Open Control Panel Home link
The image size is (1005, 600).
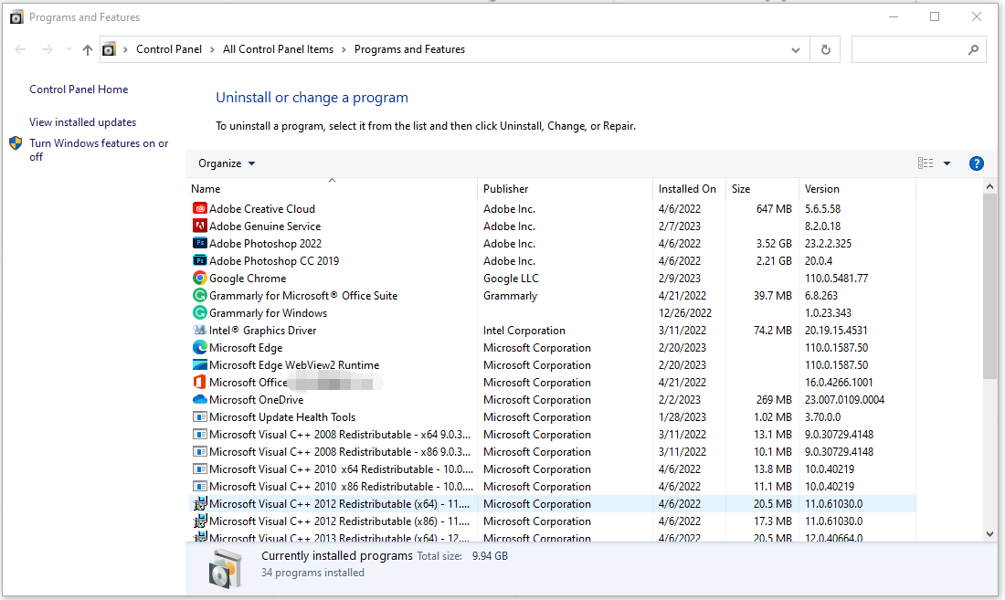(x=79, y=89)
